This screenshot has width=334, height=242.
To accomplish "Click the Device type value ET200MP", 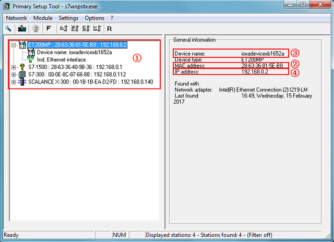I will pos(252,59).
